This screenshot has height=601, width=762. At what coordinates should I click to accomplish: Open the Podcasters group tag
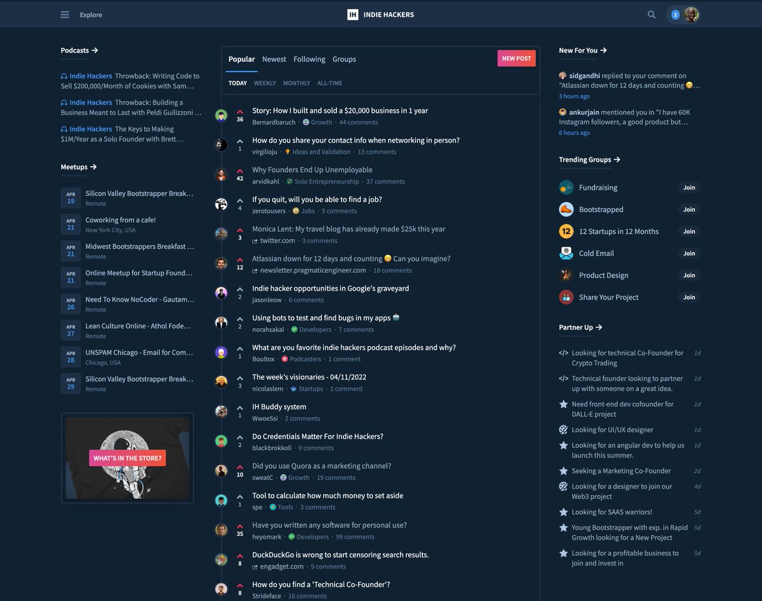tap(305, 359)
